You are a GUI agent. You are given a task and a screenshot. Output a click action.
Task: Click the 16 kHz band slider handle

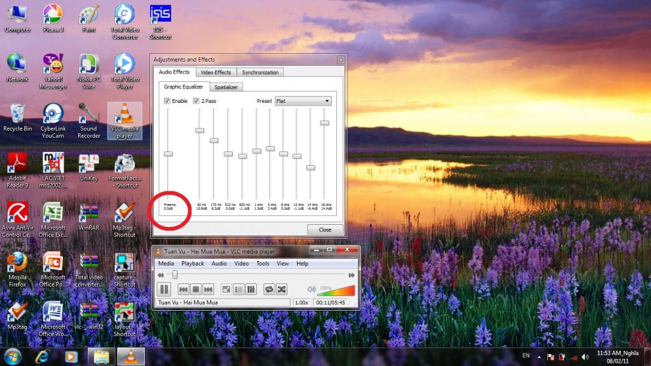coord(325,123)
